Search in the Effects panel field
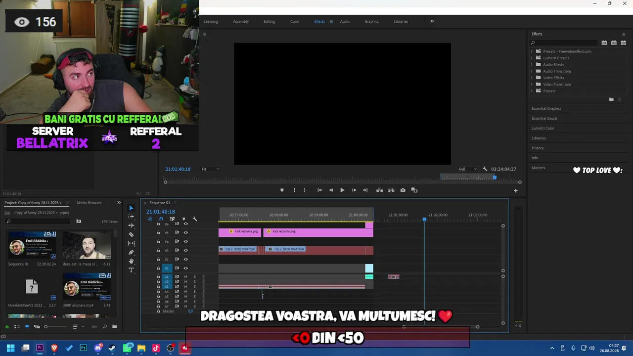This screenshot has height=356, width=633. click(x=564, y=43)
